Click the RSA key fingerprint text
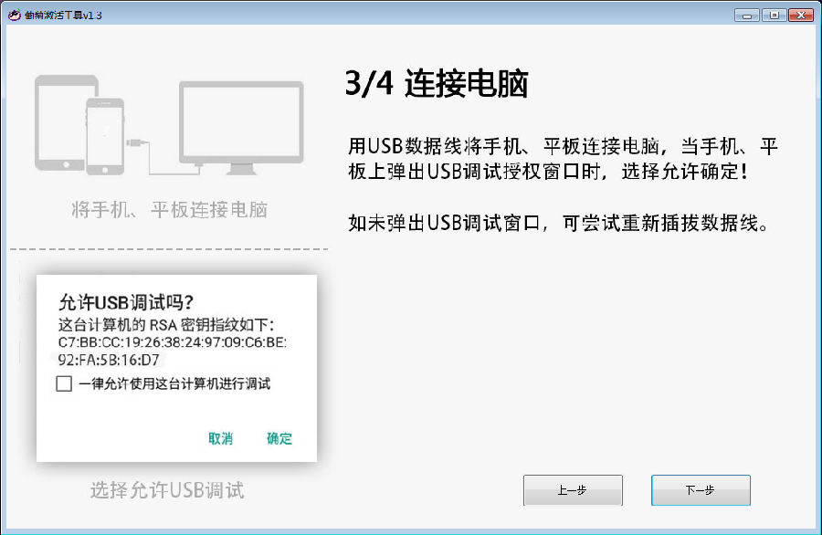Viewport: 822px width, 535px height. click(x=172, y=351)
